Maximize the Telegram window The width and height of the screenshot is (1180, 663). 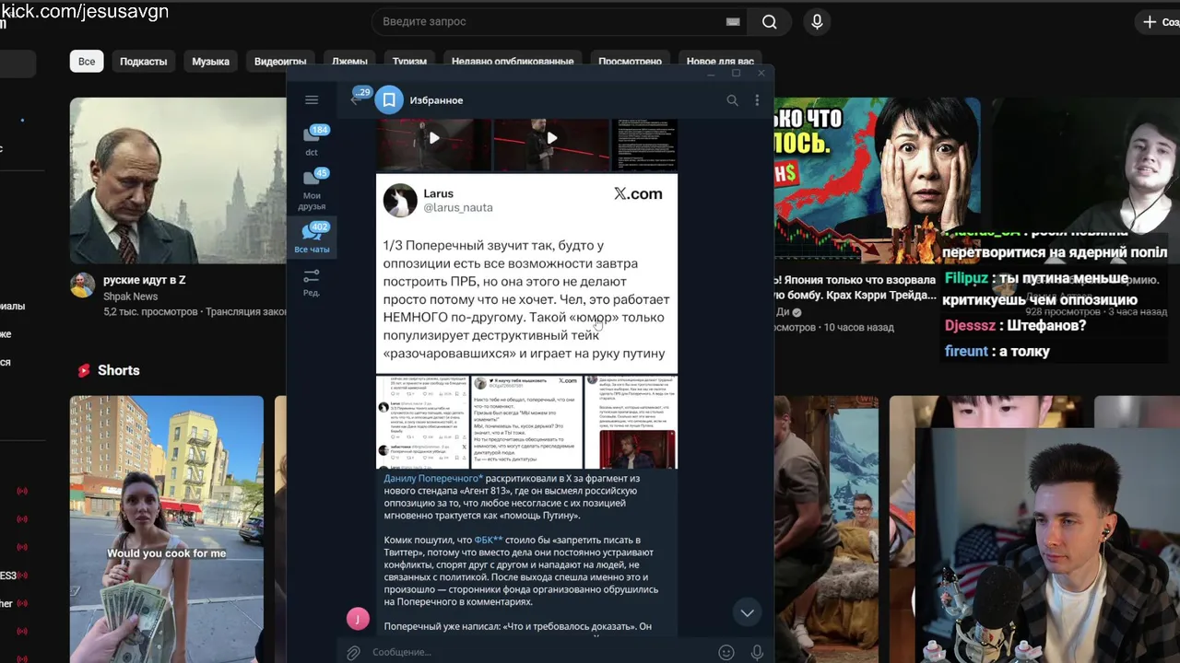point(736,73)
